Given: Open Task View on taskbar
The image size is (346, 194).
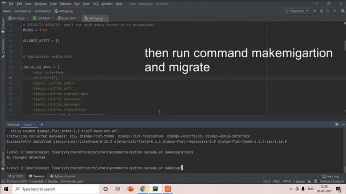Looking at the screenshot, I should pos(118,189).
